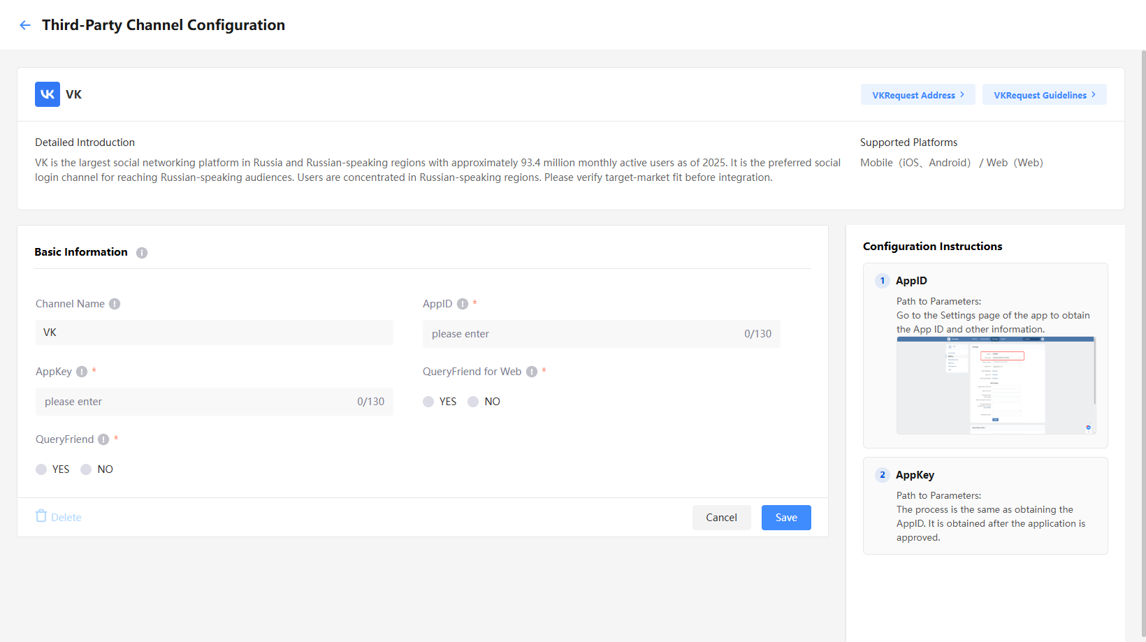Select YES for QueryFriend for Web
Image resolution: width=1146 pixels, height=642 pixels.
coord(428,402)
